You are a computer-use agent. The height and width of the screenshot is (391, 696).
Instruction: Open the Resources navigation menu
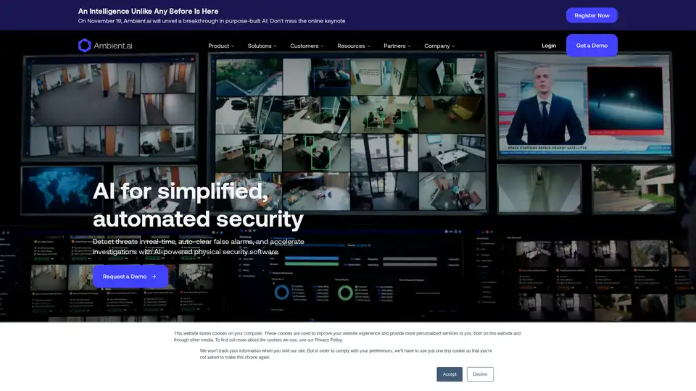click(x=353, y=46)
